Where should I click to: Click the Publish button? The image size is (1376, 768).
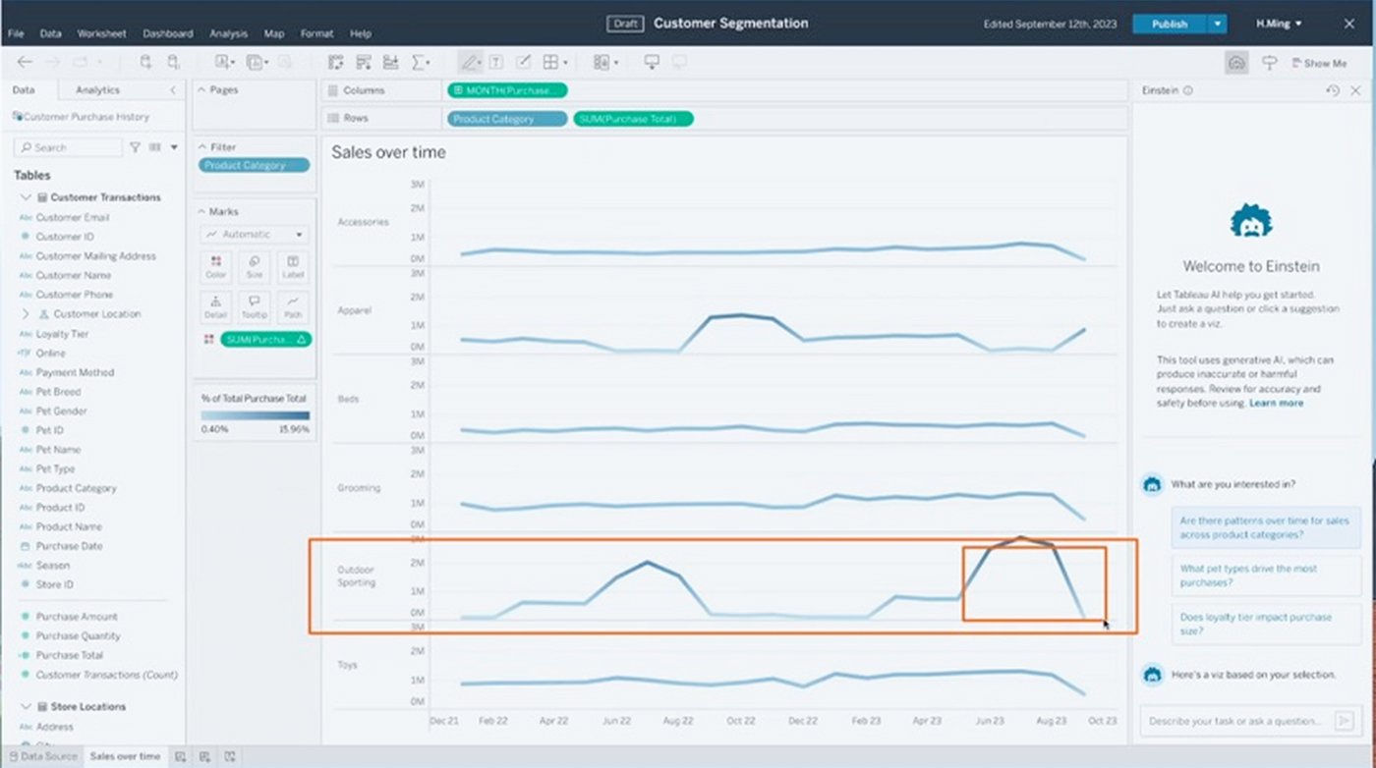(1170, 24)
